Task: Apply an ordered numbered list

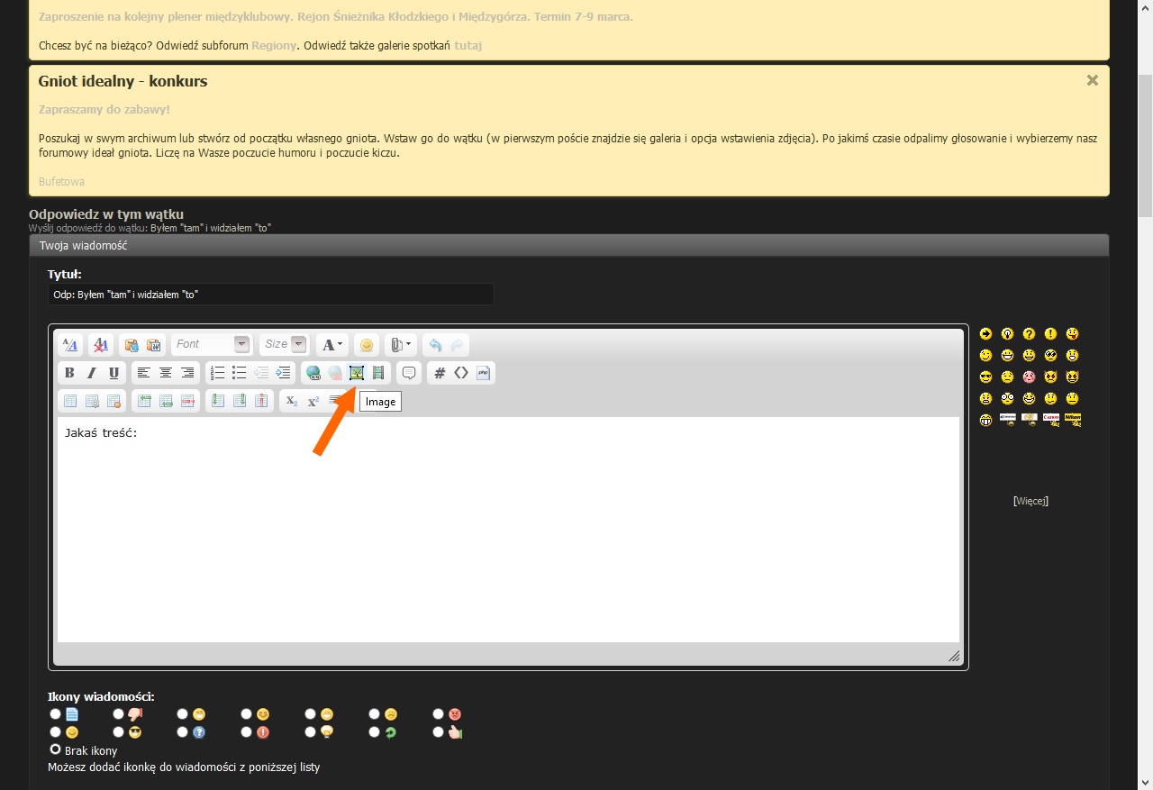Action: 217,373
